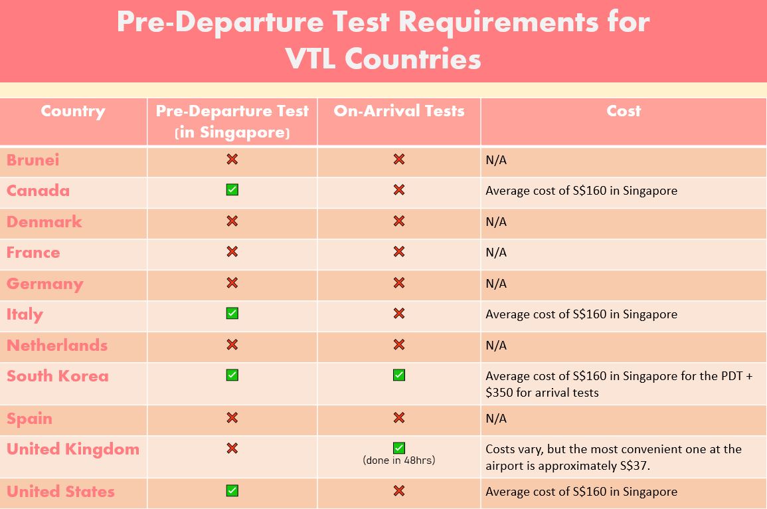Select United States On-Arrival Tests cross icon
767x509 pixels.
398,491
